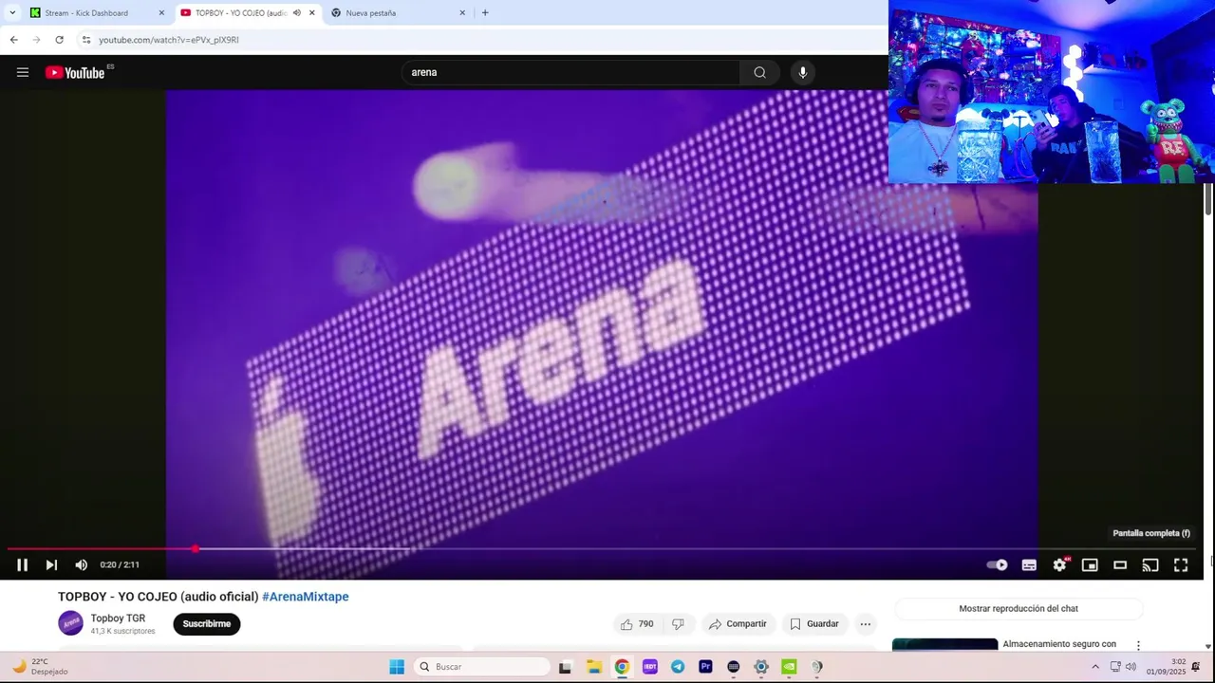
Task: Open the #ArenaMixtape hashtag link
Action: click(305, 597)
